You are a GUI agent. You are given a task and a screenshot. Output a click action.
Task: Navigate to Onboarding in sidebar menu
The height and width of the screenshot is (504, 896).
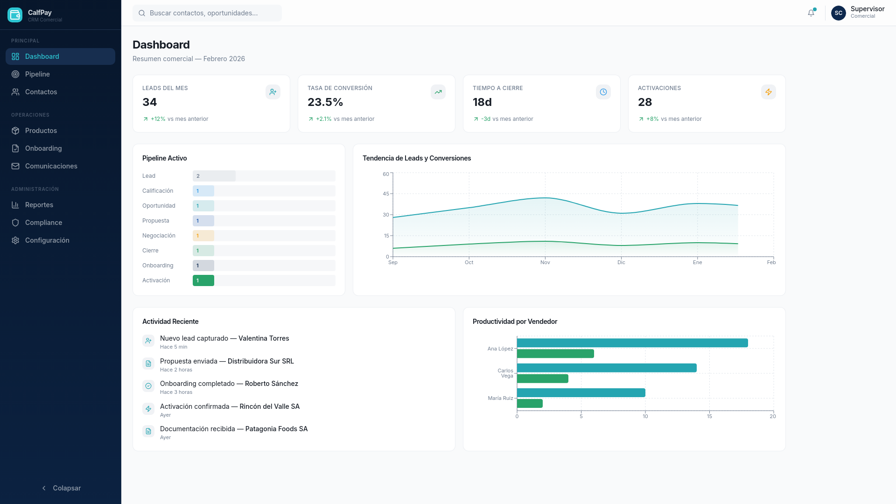[x=60, y=148]
